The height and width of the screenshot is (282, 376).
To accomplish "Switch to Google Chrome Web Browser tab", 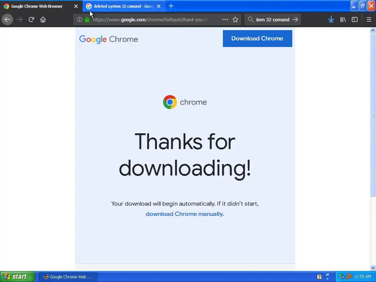I will click(x=41, y=6).
